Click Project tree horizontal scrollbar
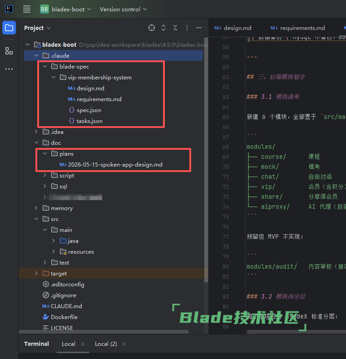 [x=104, y=332]
